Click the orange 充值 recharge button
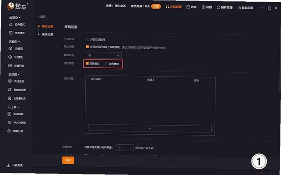The height and width of the screenshot is (175, 281). pyautogui.click(x=156, y=7)
